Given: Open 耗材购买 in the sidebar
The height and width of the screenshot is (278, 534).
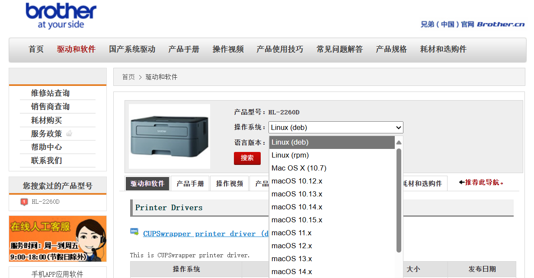Looking at the screenshot, I should [x=46, y=120].
